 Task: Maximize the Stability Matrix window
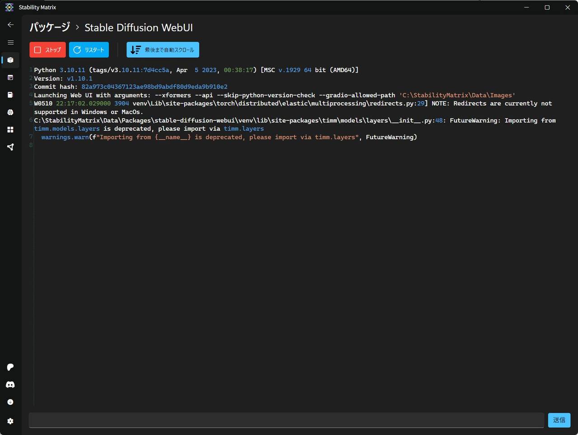(547, 7)
